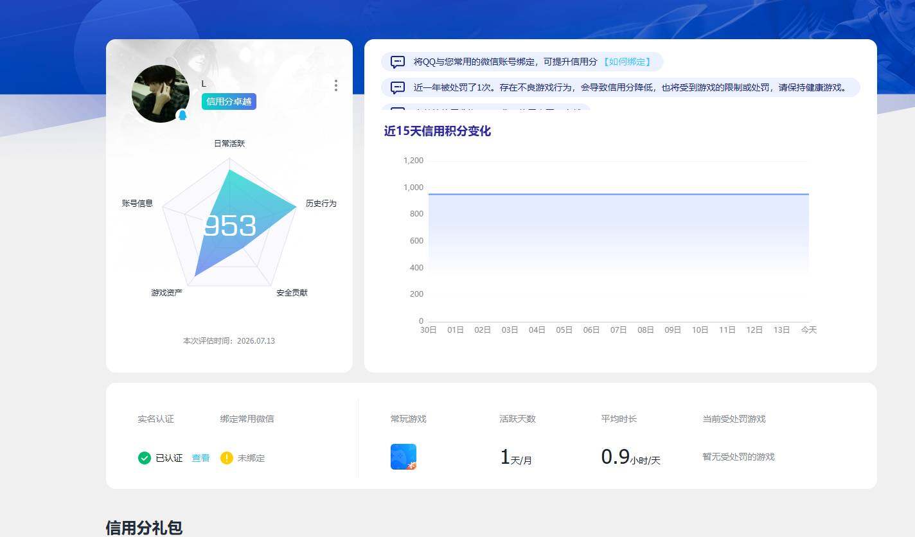This screenshot has width=915, height=537.
Task: Click the 实名认证 label
Action: pos(155,419)
